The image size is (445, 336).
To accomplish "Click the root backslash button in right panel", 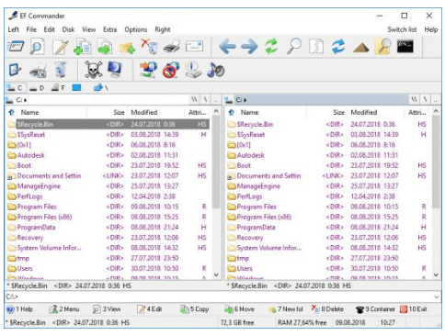I will coord(425,100).
